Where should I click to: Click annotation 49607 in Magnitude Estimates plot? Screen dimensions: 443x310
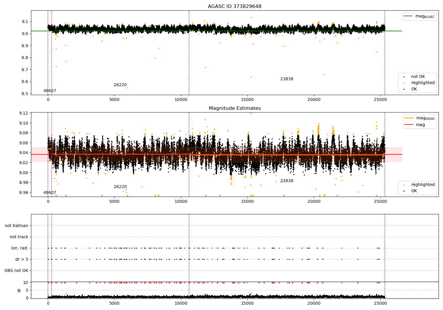50,193
